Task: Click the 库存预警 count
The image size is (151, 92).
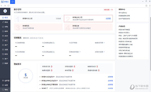Action: tap(73, 70)
